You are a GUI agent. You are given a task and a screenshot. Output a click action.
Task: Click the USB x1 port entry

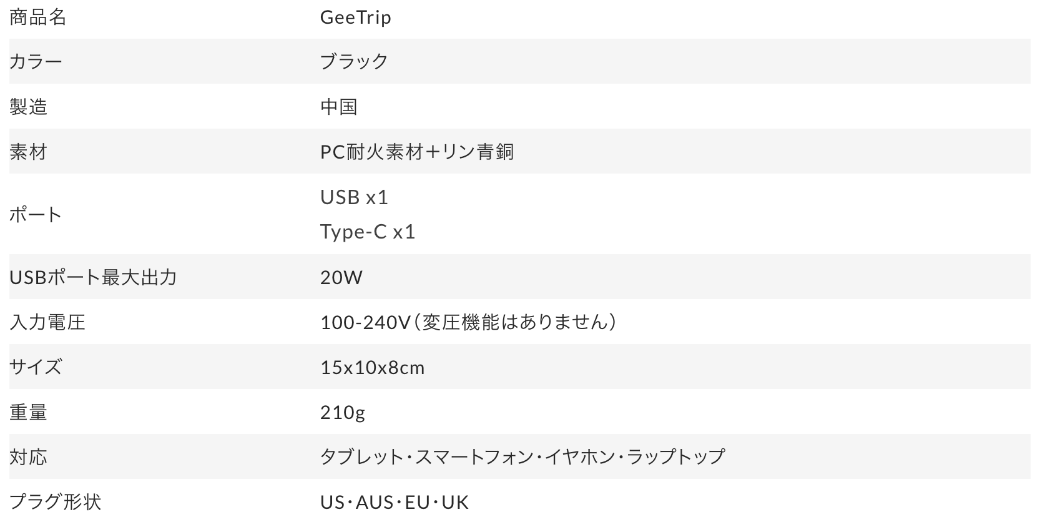(x=354, y=197)
